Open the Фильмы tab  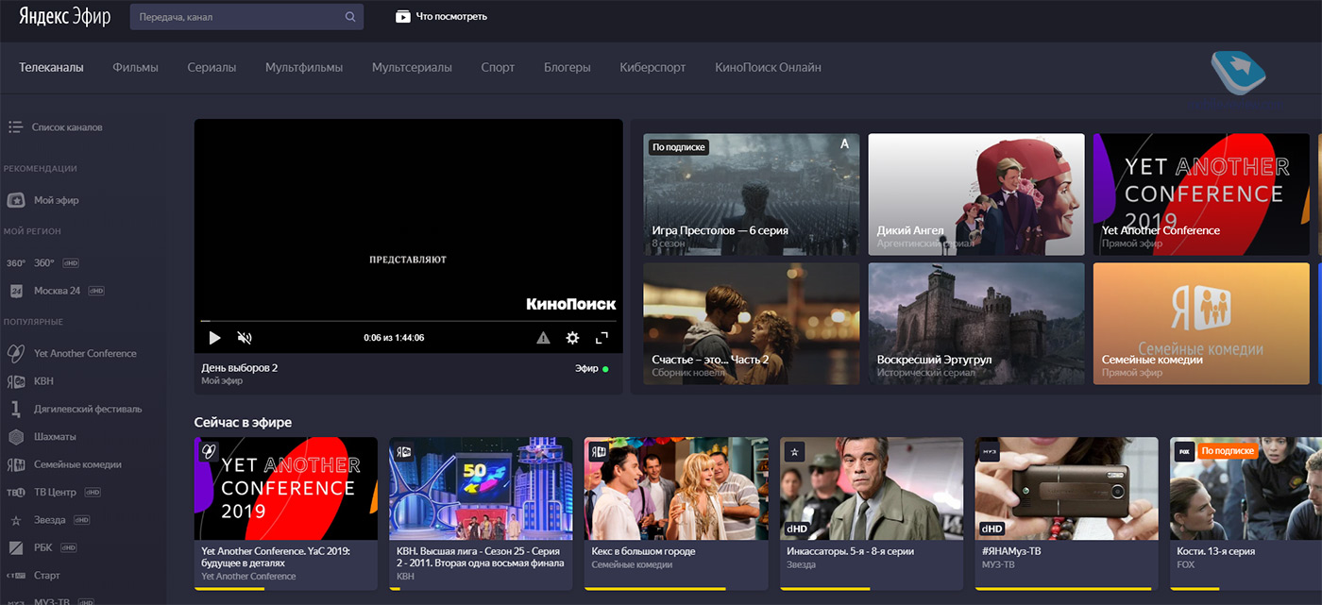pos(135,68)
